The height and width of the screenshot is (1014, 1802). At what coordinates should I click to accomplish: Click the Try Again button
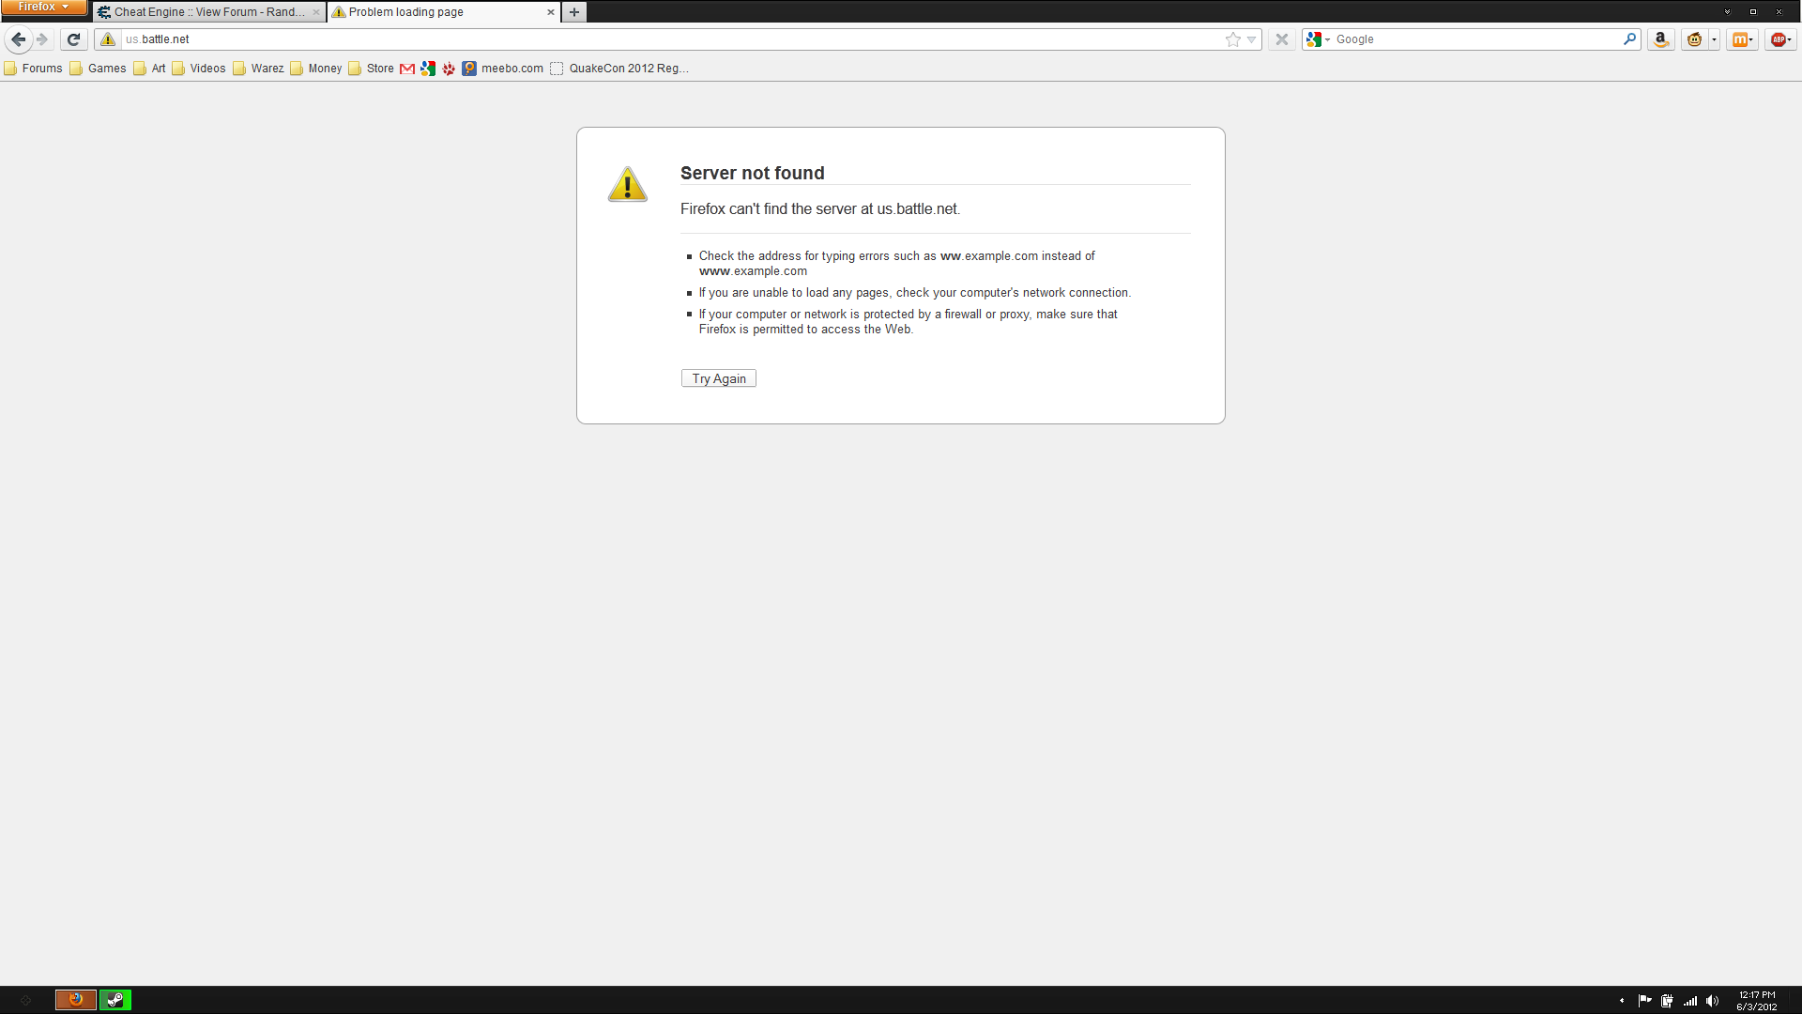[x=719, y=378]
